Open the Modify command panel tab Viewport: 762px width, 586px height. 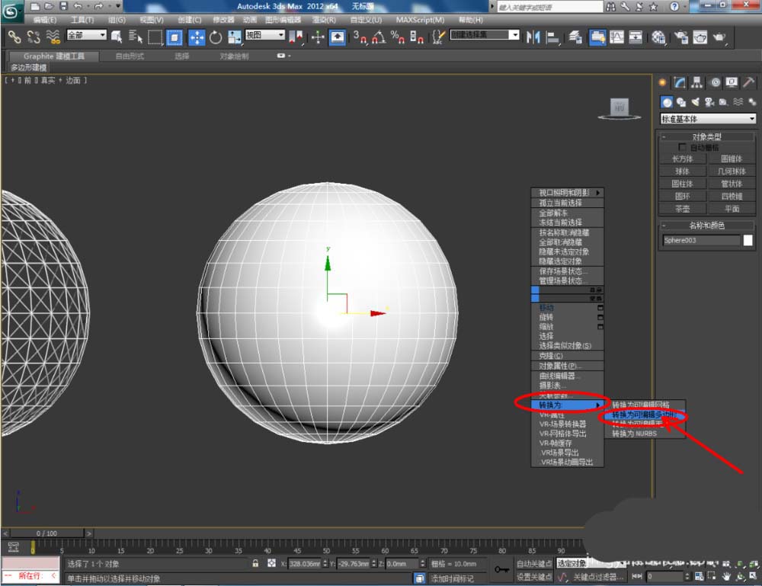click(680, 82)
